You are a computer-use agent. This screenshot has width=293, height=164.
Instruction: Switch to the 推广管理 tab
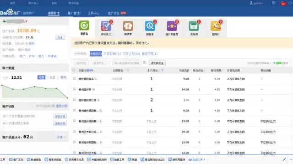point(73,13)
